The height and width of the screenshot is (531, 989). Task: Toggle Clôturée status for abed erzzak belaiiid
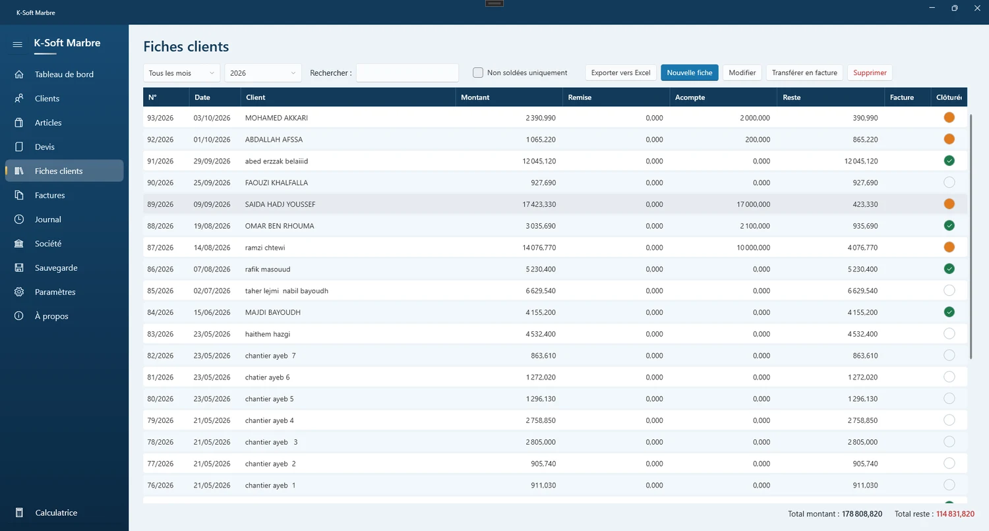coord(949,161)
